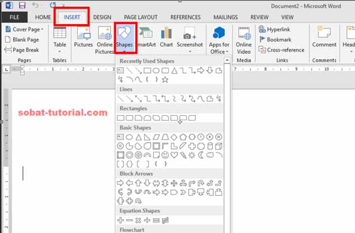The image size is (355, 233).
Task: Open the FILE tab
Action: (14, 17)
